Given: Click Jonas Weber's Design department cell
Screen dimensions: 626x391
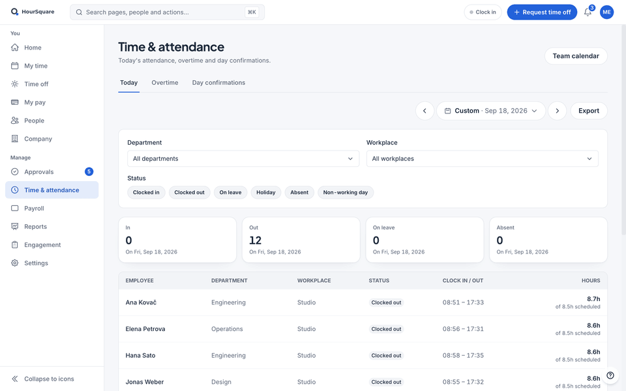Looking at the screenshot, I should [221, 382].
